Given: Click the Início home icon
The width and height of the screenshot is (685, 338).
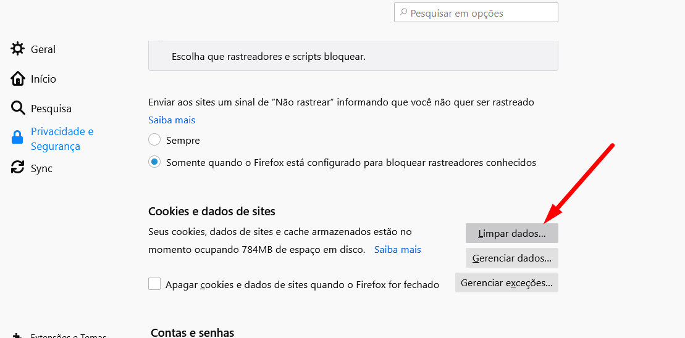Looking at the screenshot, I should click(x=18, y=79).
